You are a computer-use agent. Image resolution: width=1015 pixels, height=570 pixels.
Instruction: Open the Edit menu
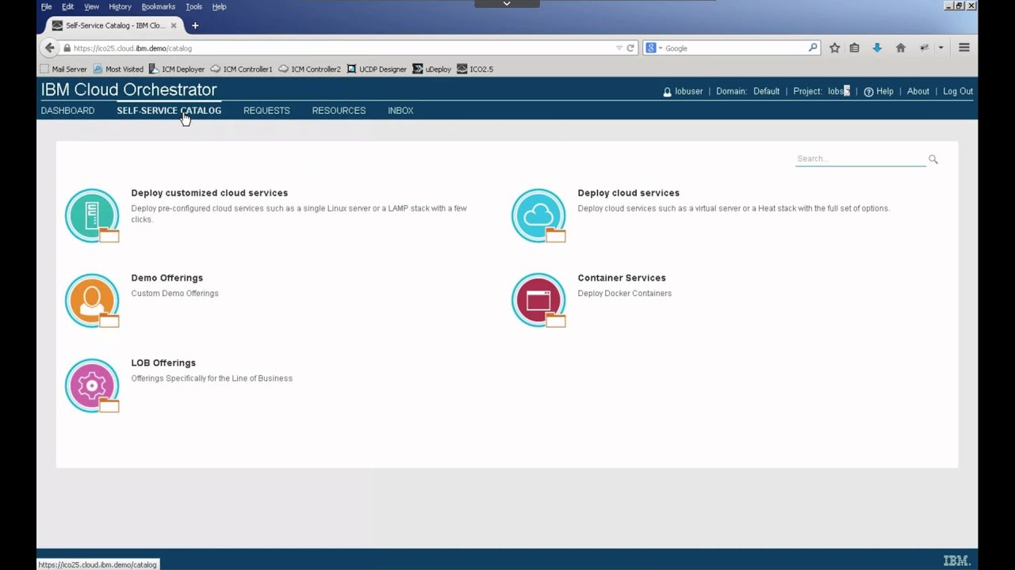tap(67, 6)
